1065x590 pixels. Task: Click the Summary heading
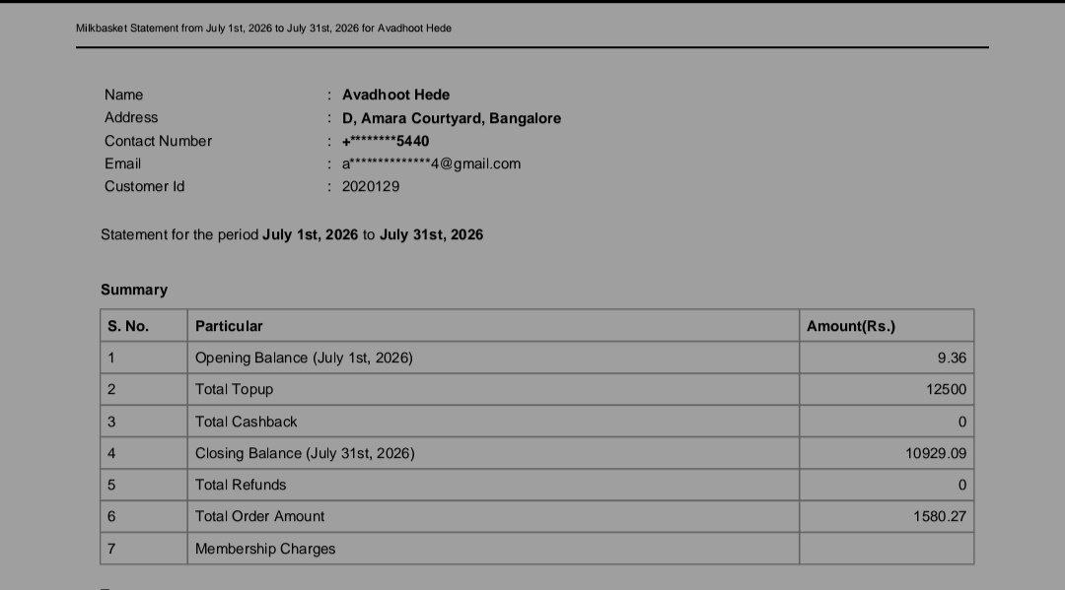134,290
